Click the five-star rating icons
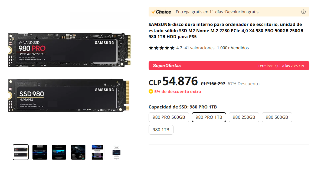Image resolution: width=311 pixels, height=175 pixels. (162, 48)
